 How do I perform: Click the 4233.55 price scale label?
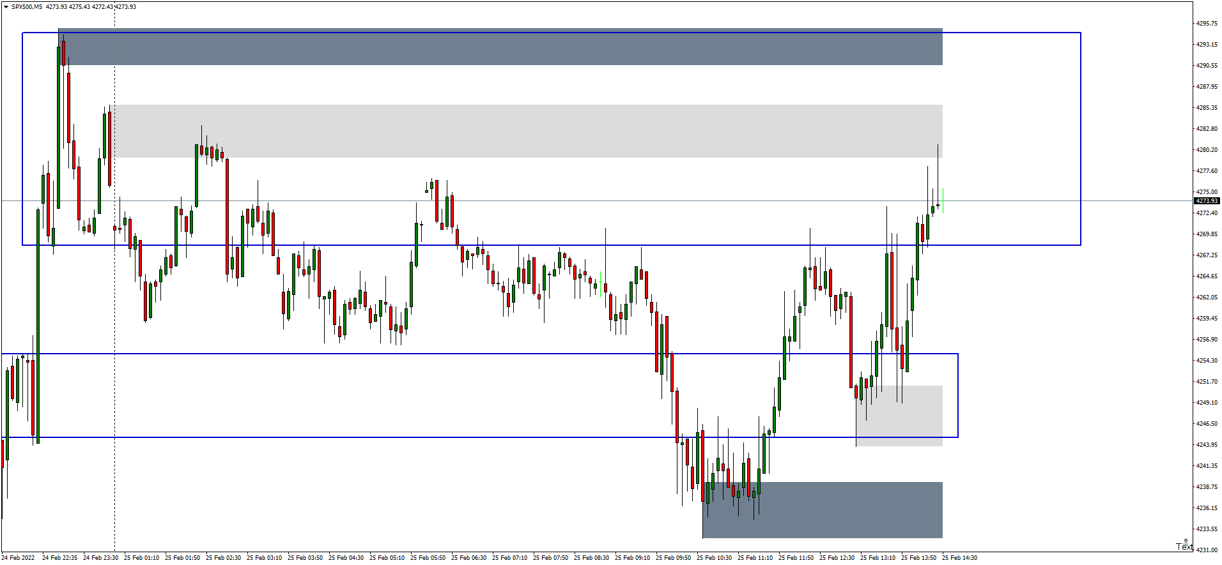click(1207, 529)
